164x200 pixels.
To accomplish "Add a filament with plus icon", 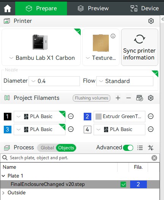I will point(118,98).
